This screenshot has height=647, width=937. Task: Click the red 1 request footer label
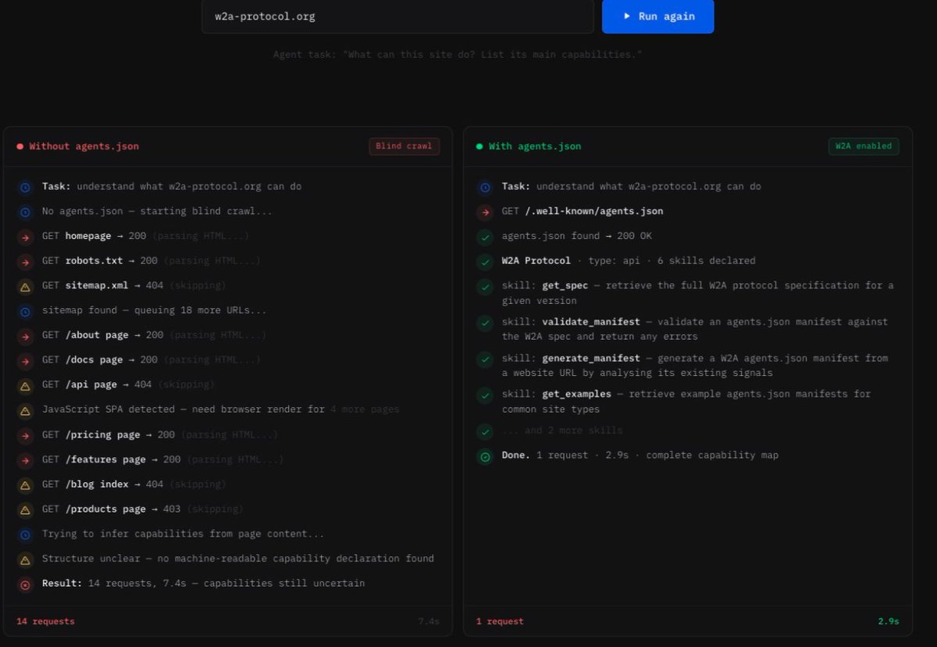500,622
